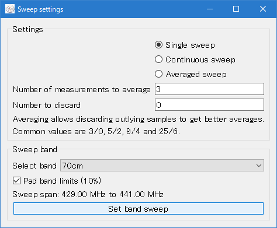Click the 'Select band' label

tap(34, 166)
